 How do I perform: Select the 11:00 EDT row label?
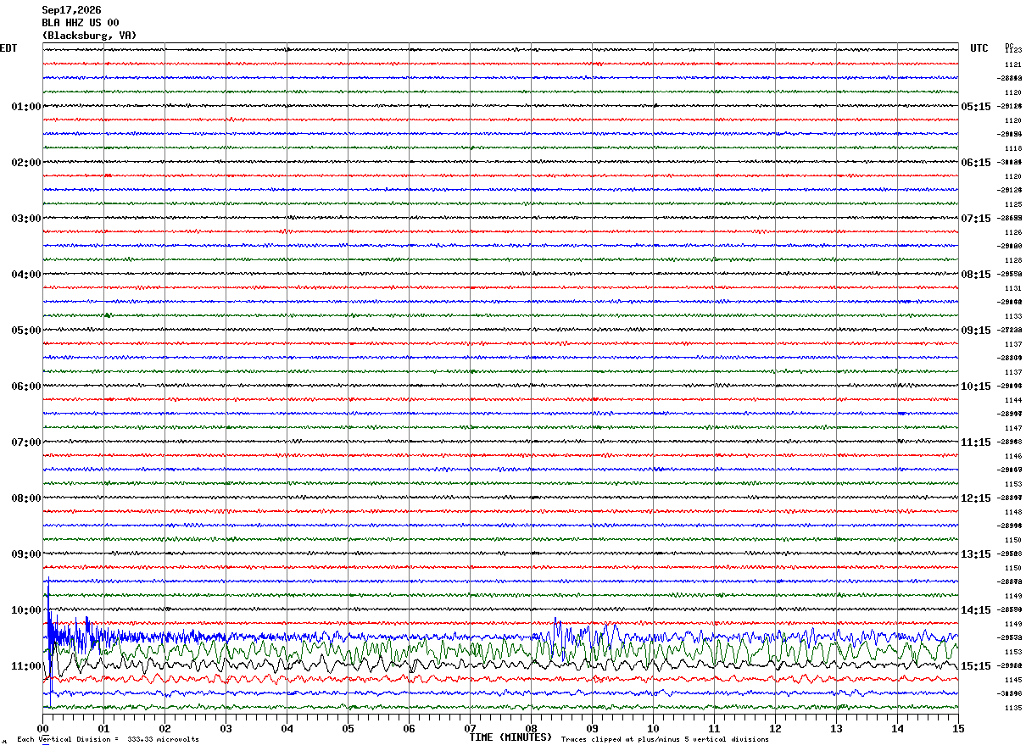pos(26,666)
